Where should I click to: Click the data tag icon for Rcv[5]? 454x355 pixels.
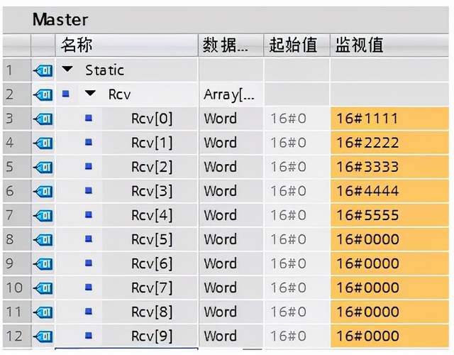click(x=43, y=239)
